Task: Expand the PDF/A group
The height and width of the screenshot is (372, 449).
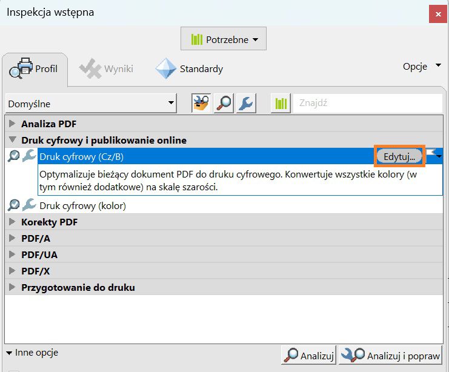Action: (12, 238)
